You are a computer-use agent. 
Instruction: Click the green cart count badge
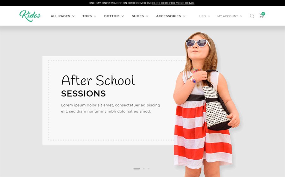point(263,14)
